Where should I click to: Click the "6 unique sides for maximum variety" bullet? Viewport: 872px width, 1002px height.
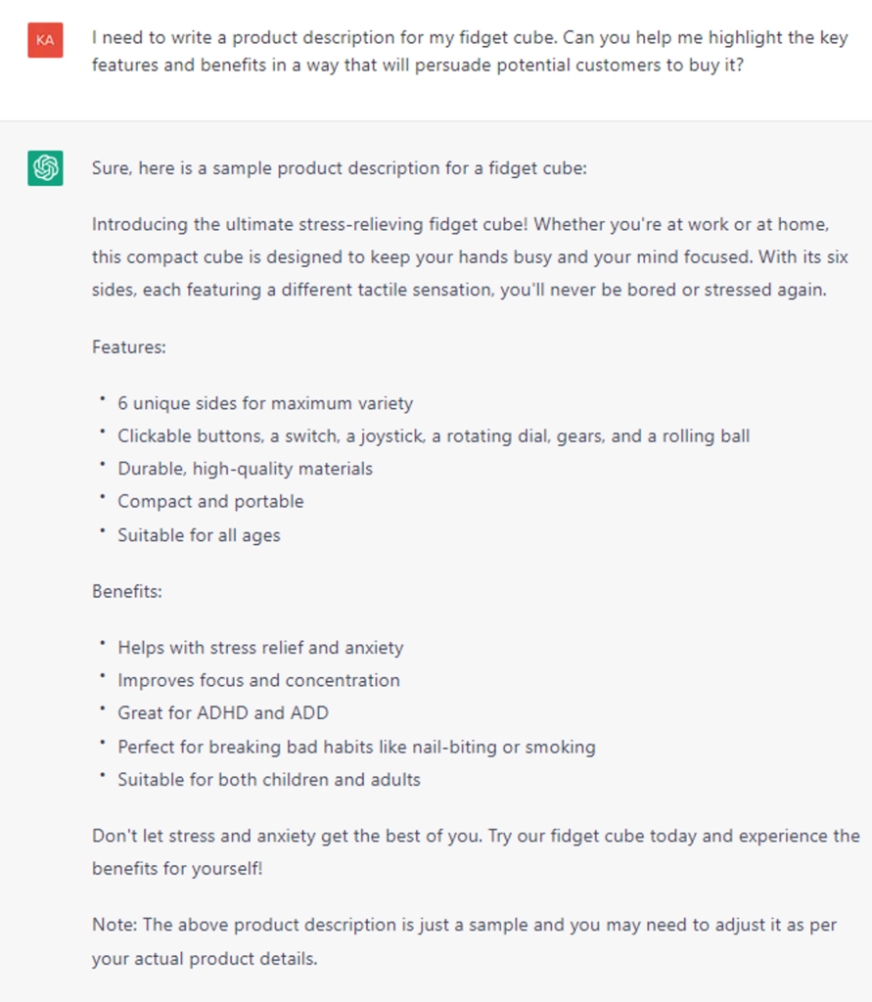[265, 403]
